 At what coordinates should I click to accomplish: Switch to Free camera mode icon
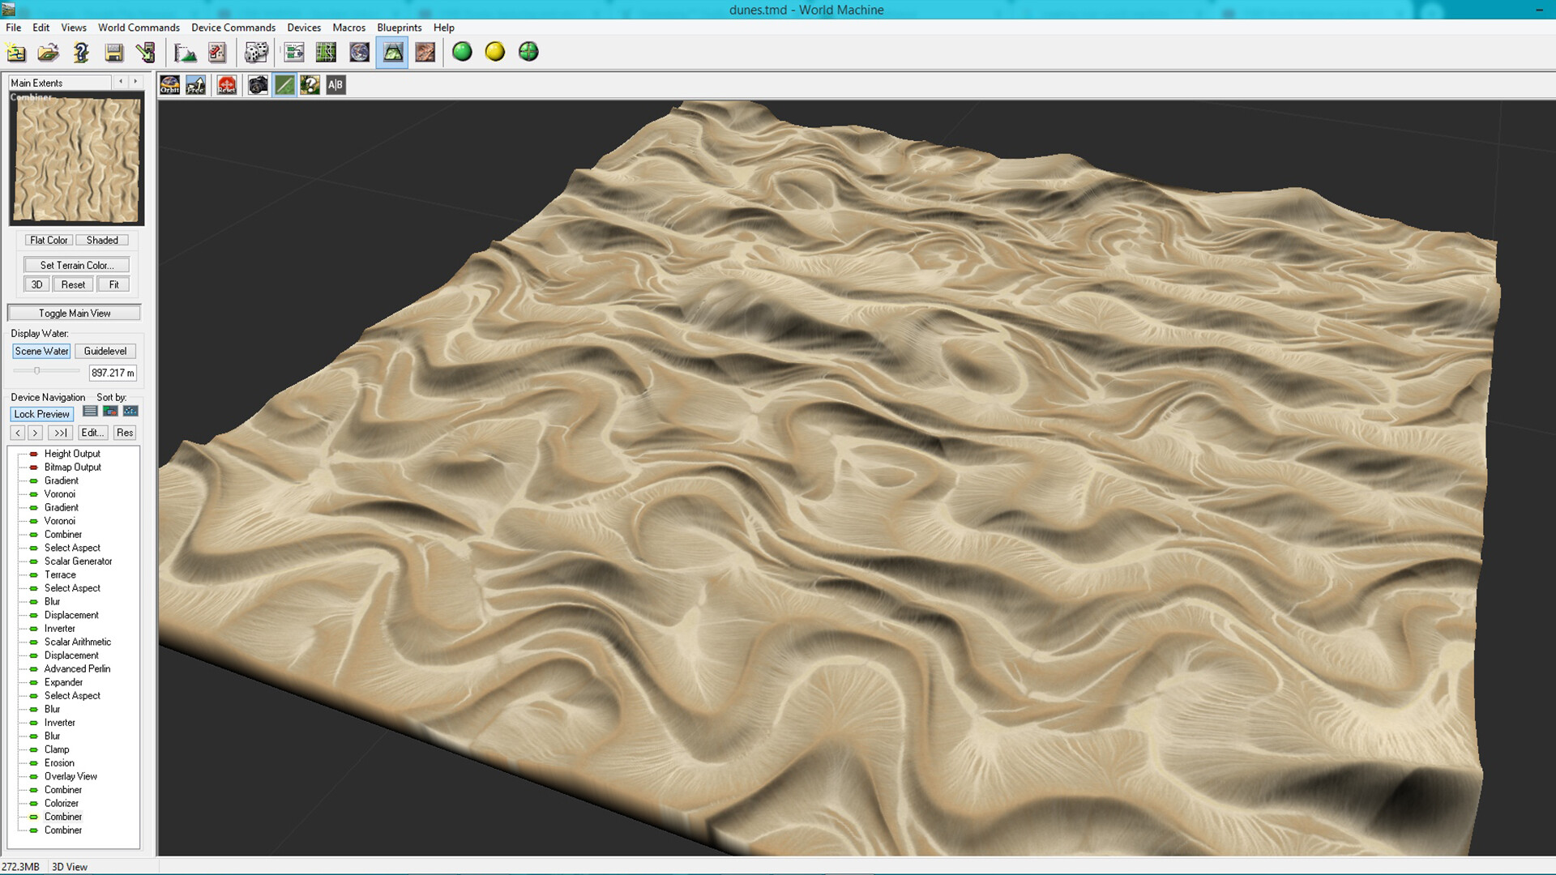click(x=195, y=85)
